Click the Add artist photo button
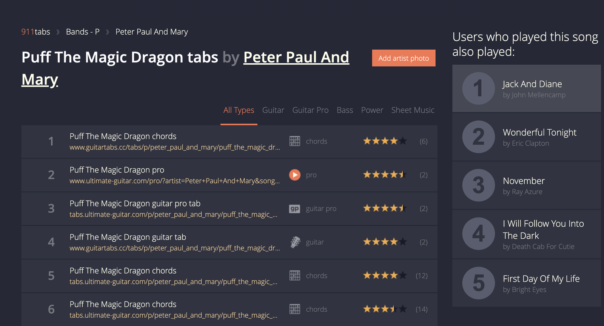The width and height of the screenshot is (604, 326). click(x=404, y=58)
